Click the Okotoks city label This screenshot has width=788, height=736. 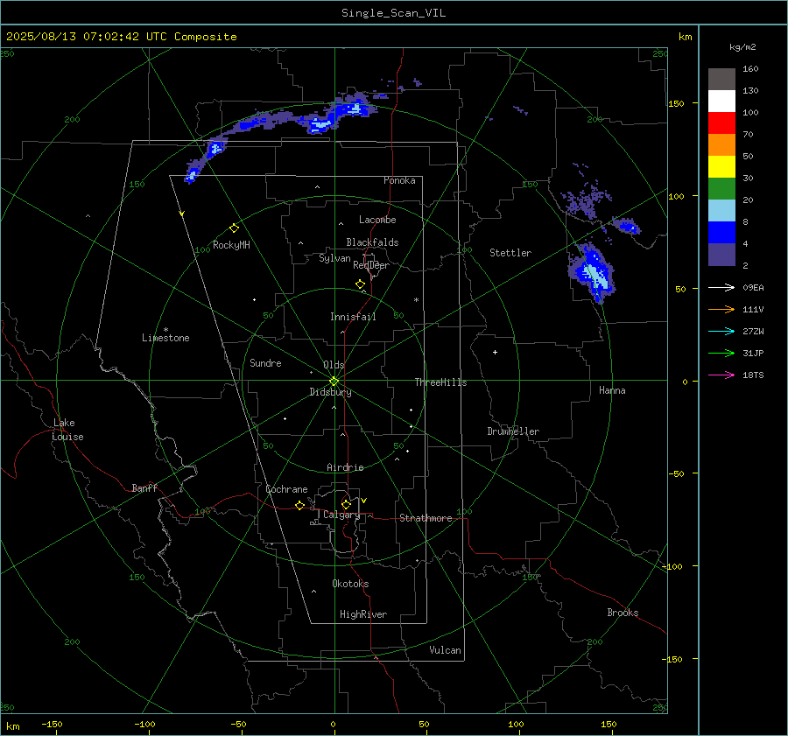[x=350, y=584]
